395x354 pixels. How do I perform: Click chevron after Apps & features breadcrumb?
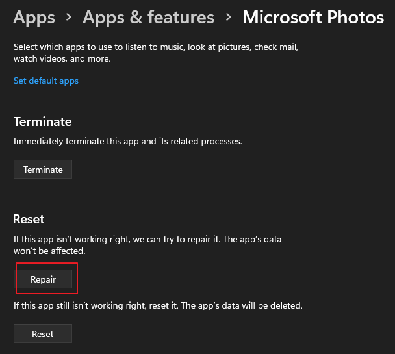coord(229,18)
